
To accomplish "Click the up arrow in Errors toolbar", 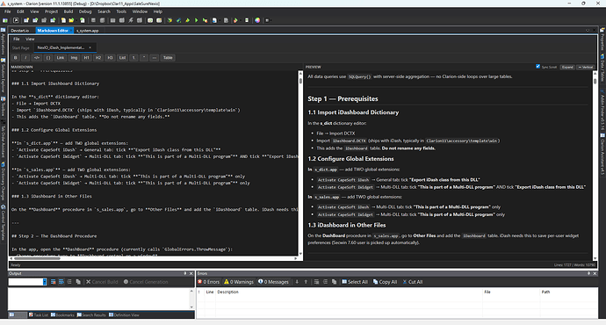I will point(306,282).
